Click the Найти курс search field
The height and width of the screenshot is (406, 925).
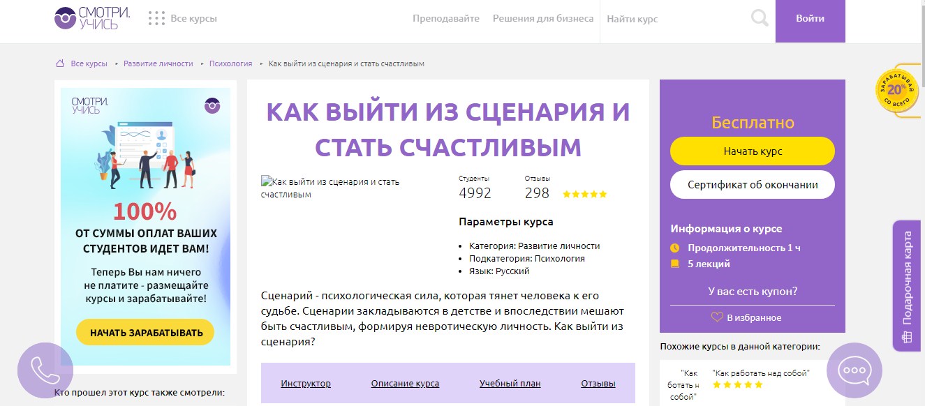[670, 20]
